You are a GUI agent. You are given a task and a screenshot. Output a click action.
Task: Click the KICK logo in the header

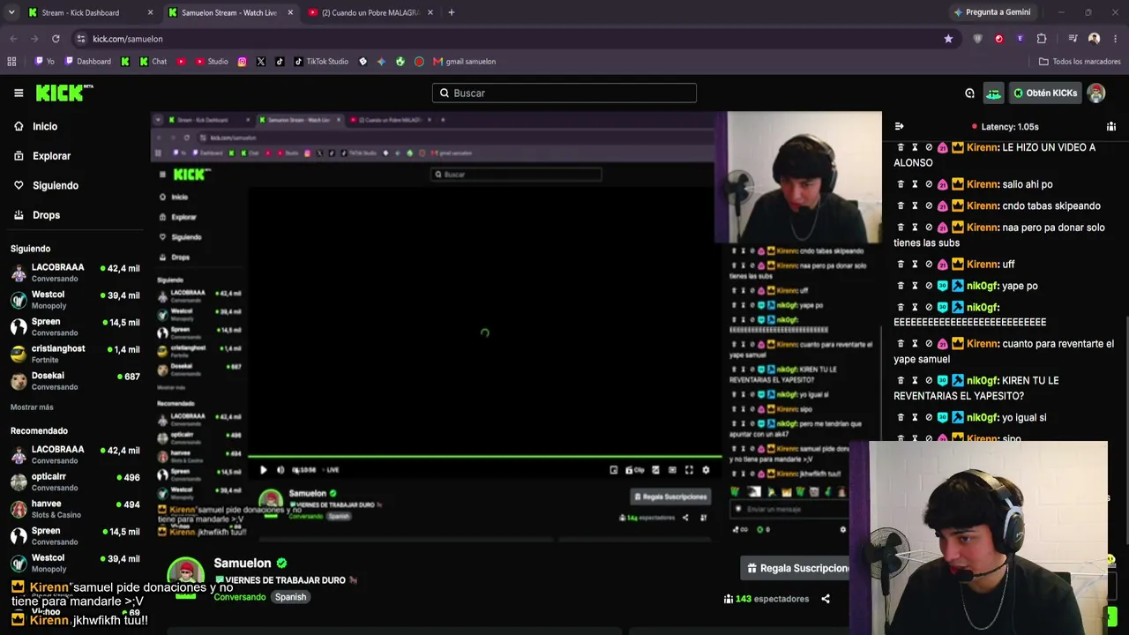click(x=64, y=93)
